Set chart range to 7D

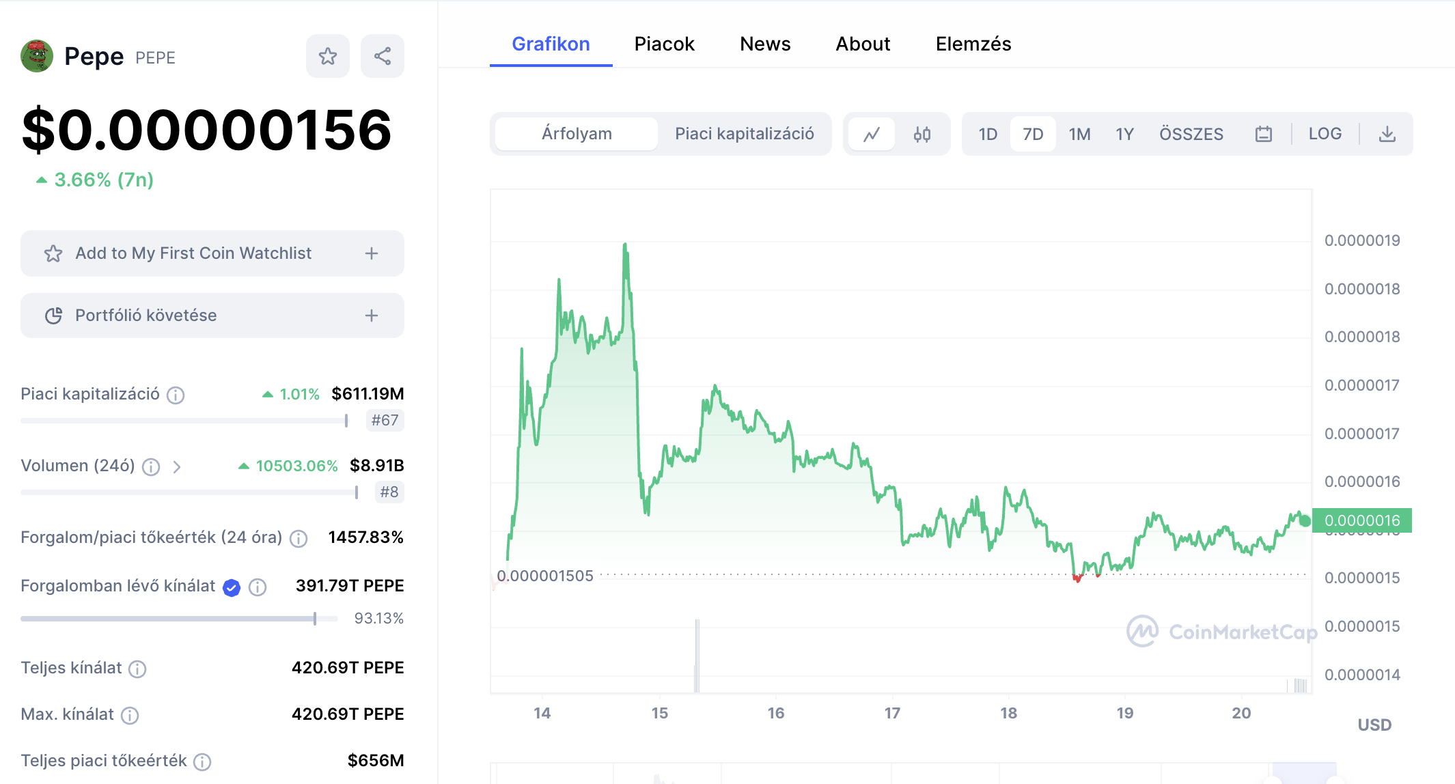(1033, 134)
